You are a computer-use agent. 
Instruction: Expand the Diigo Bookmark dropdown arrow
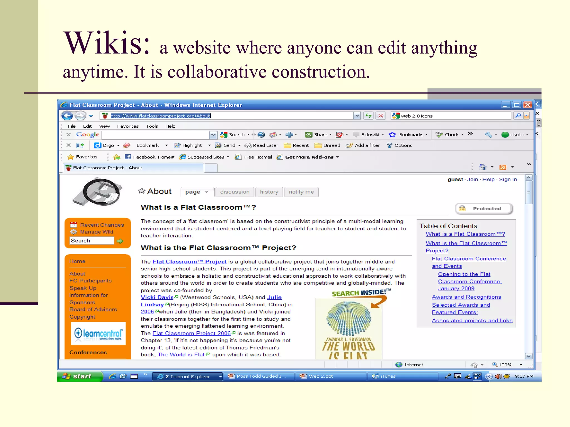[x=166, y=145]
